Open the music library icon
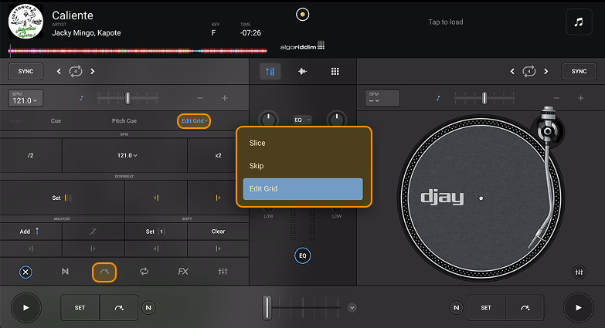Screen dimensions: 605x328 [579, 22]
